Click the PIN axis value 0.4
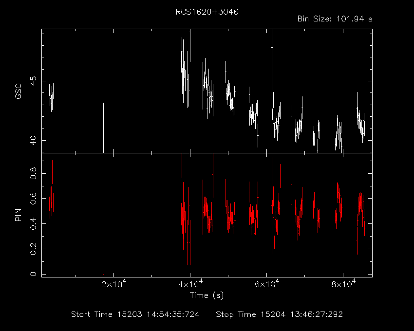 coord(33,223)
